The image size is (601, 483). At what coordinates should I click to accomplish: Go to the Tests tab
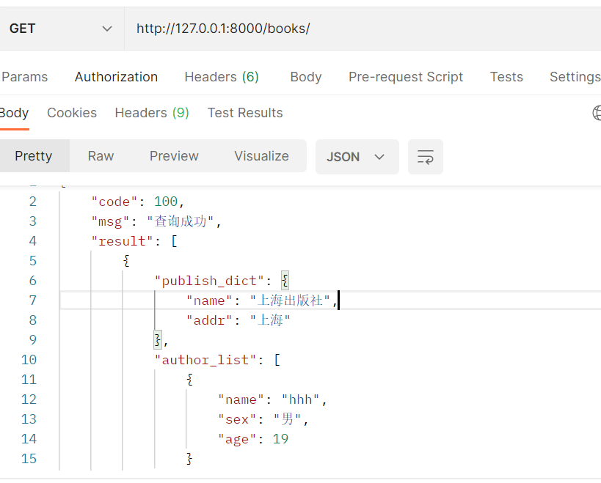(x=506, y=77)
